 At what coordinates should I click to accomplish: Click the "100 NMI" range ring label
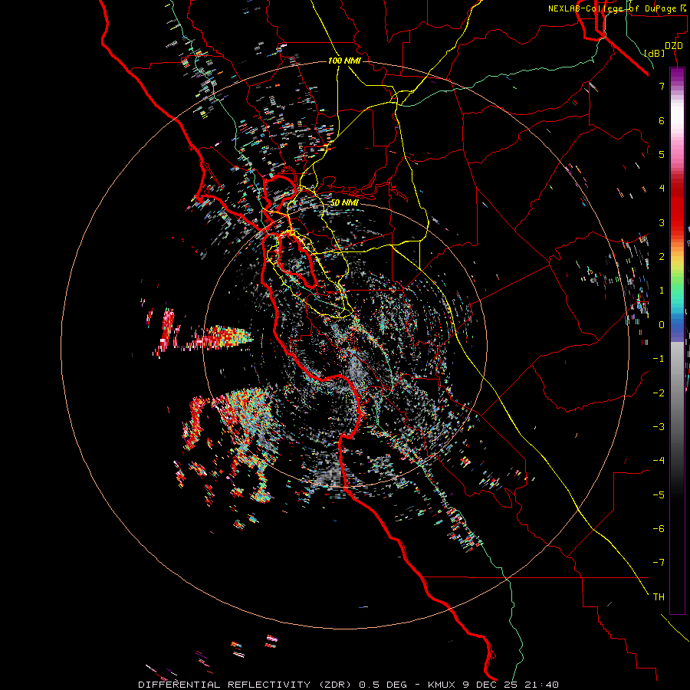[x=344, y=61]
